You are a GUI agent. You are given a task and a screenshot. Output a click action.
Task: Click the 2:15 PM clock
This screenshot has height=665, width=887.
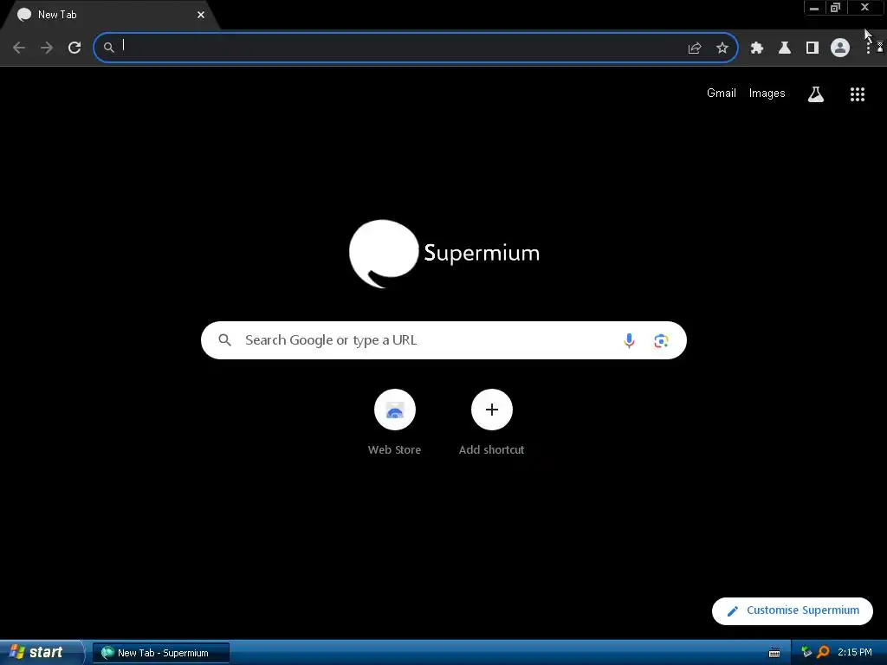[x=855, y=652]
